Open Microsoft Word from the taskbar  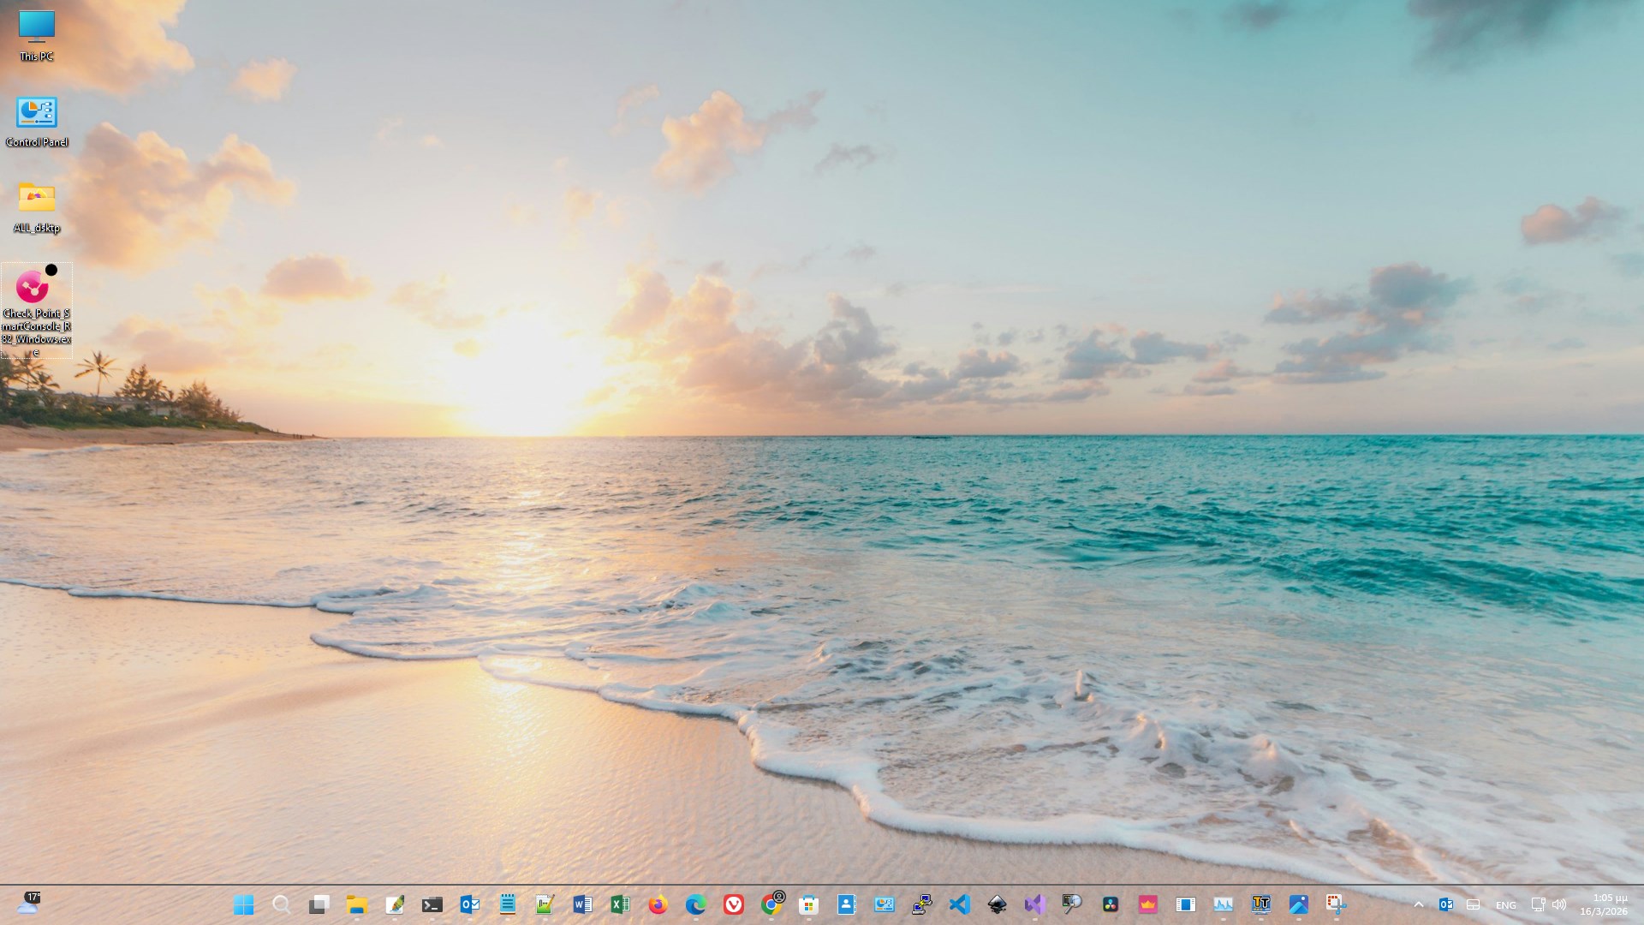(584, 904)
